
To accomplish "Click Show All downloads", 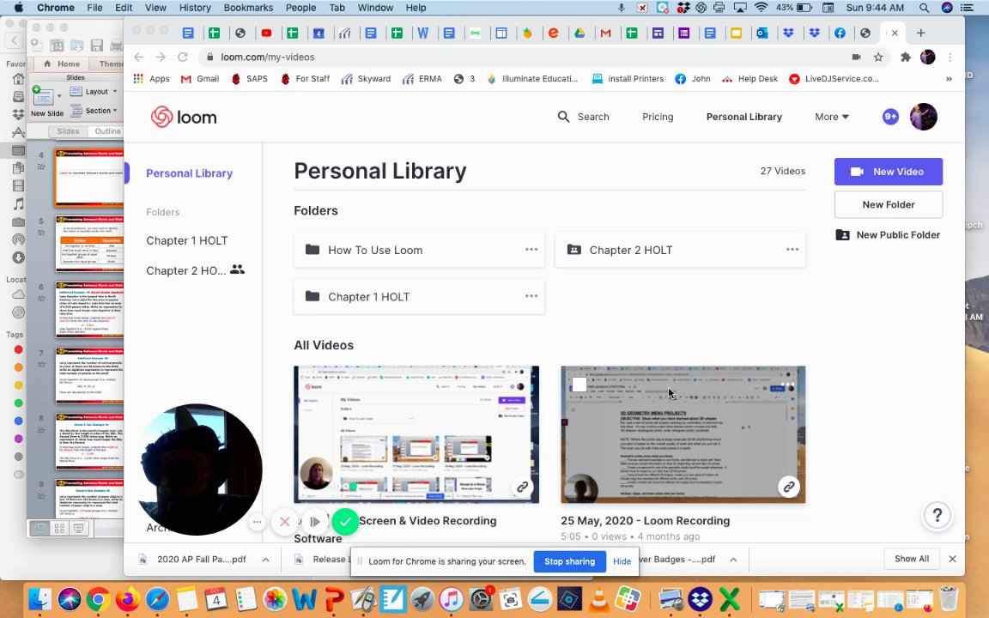I will (x=912, y=559).
